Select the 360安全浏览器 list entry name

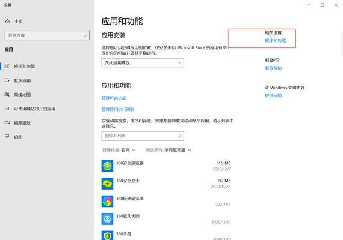pos(130,163)
